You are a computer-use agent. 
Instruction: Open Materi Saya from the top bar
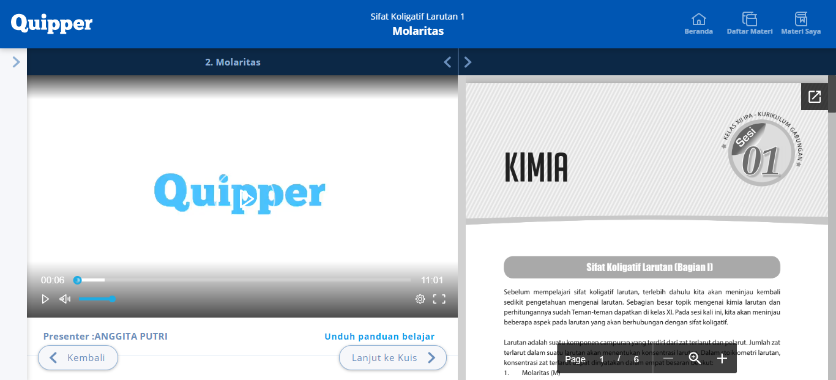(801, 20)
